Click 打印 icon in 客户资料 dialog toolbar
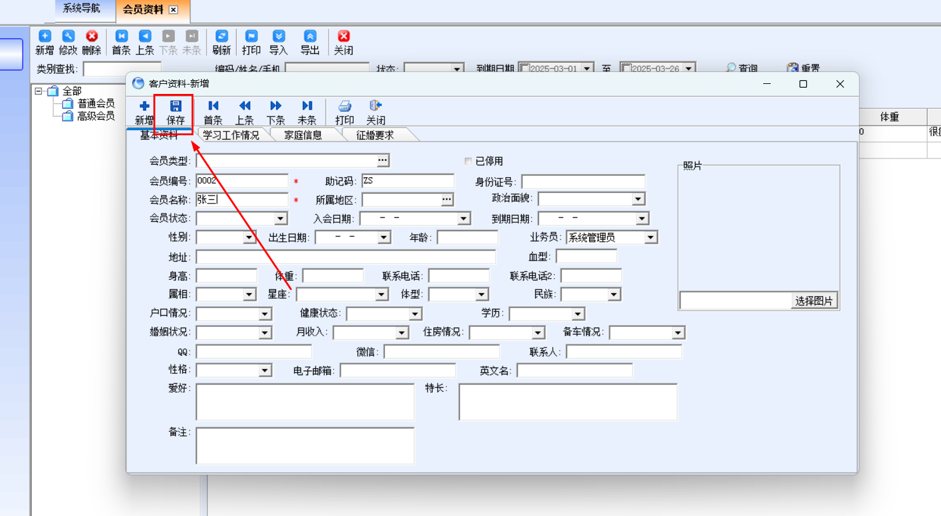This screenshot has width=941, height=516. point(344,106)
